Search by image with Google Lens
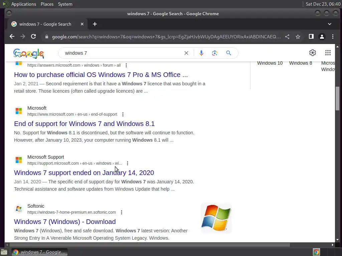The image size is (342, 256). 215,53
